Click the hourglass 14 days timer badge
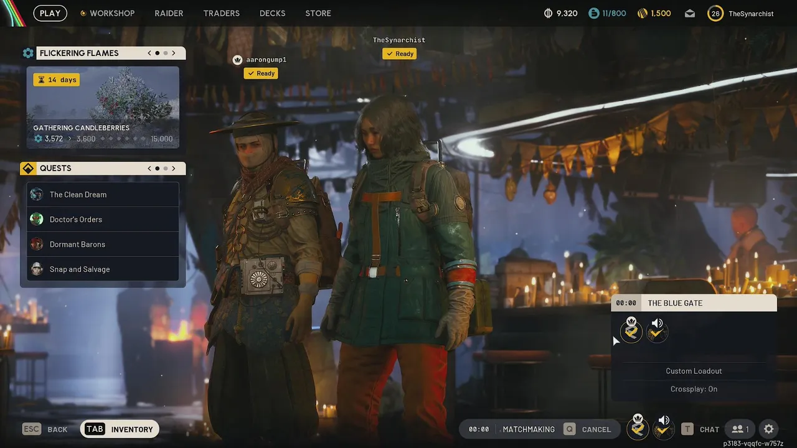The height and width of the screenshot is (448, 797). (57, 80)
